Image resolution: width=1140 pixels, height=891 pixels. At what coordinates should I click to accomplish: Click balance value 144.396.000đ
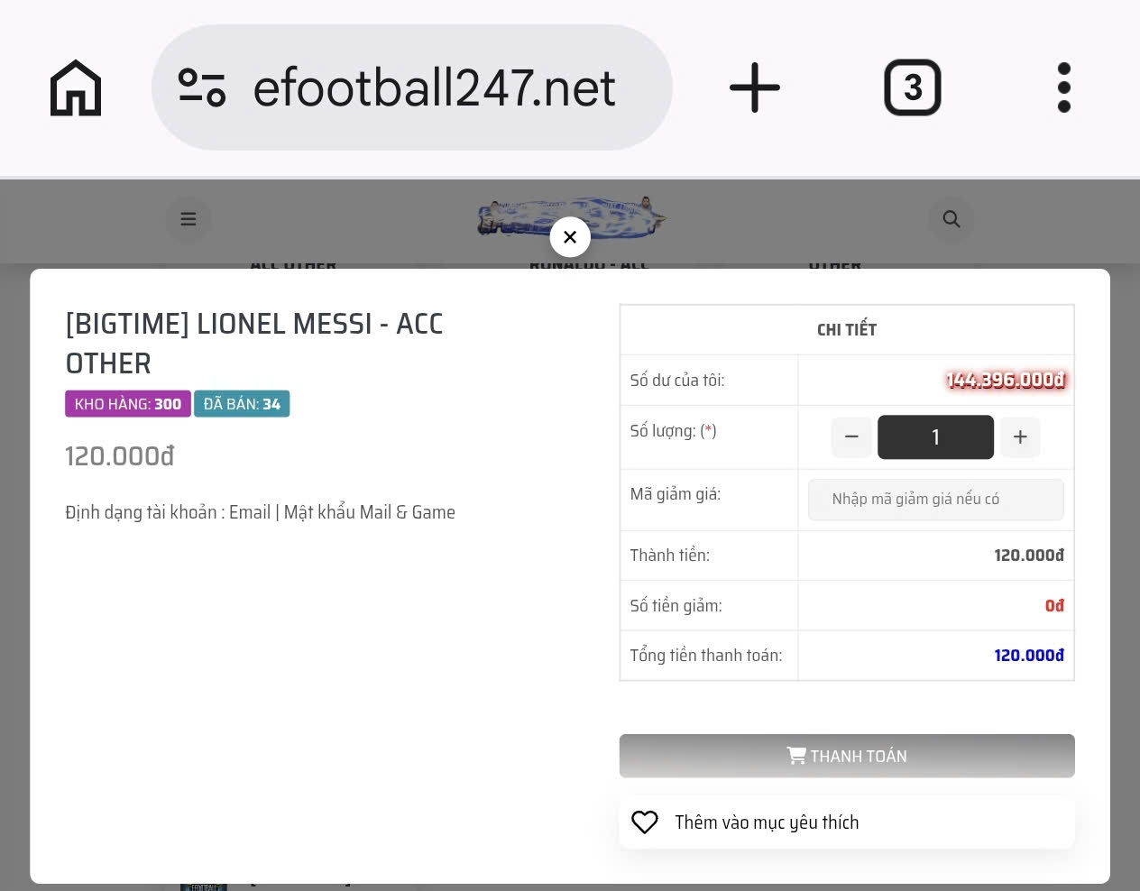pyautogui.click(x=1005, y=381)
